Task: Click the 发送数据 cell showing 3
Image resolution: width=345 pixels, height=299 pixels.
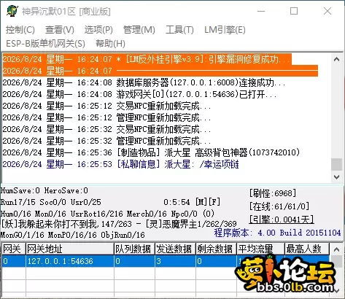Action: 175,261
